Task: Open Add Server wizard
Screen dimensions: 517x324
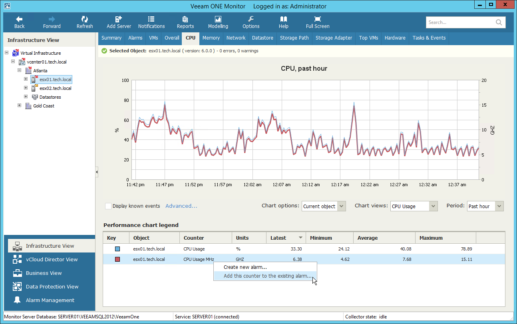Action: 119,22
